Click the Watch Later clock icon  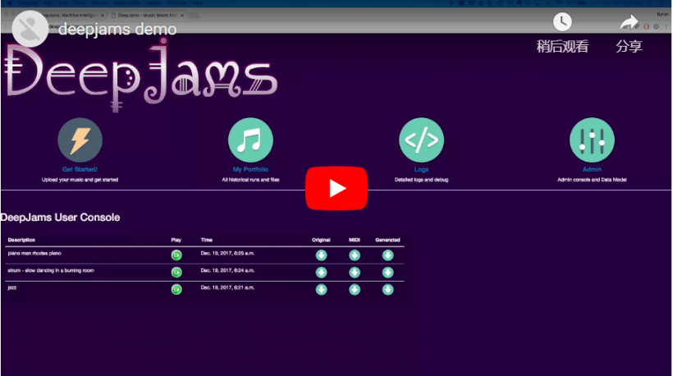tap(562, 21)
